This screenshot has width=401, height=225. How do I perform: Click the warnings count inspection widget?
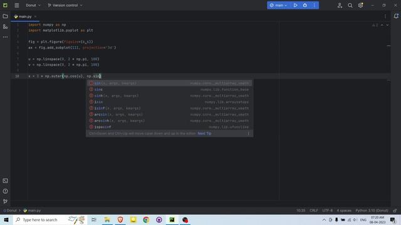point(375,25)
